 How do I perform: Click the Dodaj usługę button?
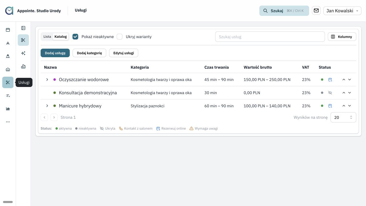pyautogui.click(x=55, y=53)
